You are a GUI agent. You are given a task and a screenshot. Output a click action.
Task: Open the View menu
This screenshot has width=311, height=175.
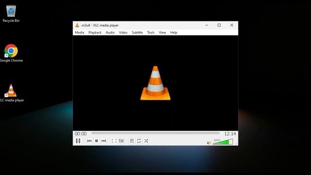[x=162, y=33]
